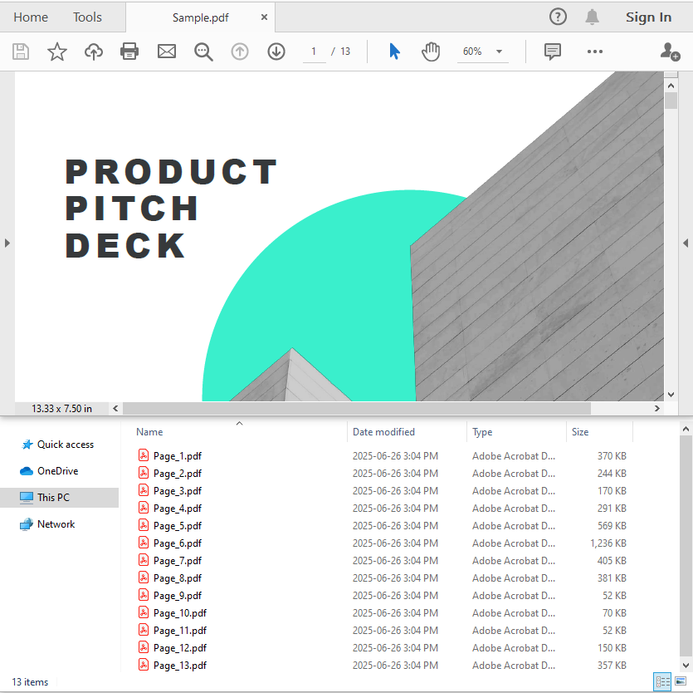Open notifications bell icon
The image size is (693, 693).
[x=592, y=17]
